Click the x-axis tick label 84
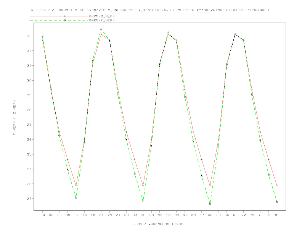The height and width of the screenshot is (234, 302). (277, 215)
